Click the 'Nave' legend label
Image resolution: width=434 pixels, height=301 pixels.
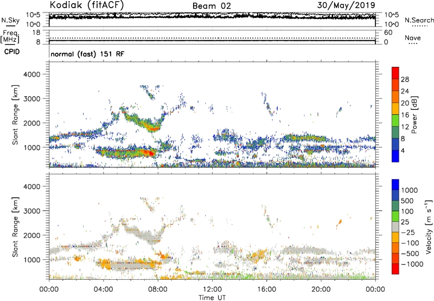[x=413, y=37]
